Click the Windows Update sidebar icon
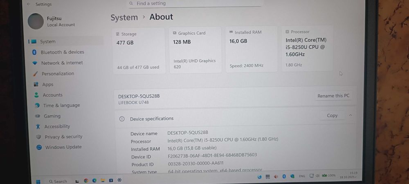 (39, 147)
